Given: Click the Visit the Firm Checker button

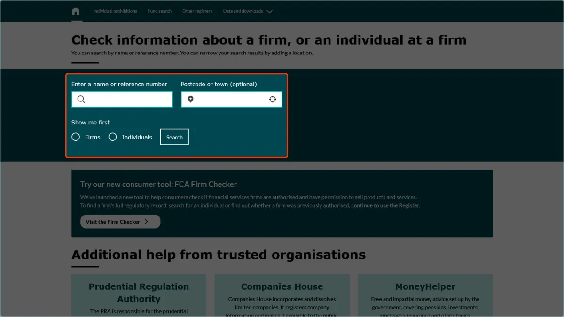Looking at the screenshot, I should (x=120, y=222).
